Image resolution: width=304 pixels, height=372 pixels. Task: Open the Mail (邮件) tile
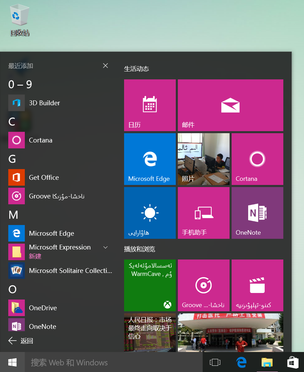pos(231,105)
